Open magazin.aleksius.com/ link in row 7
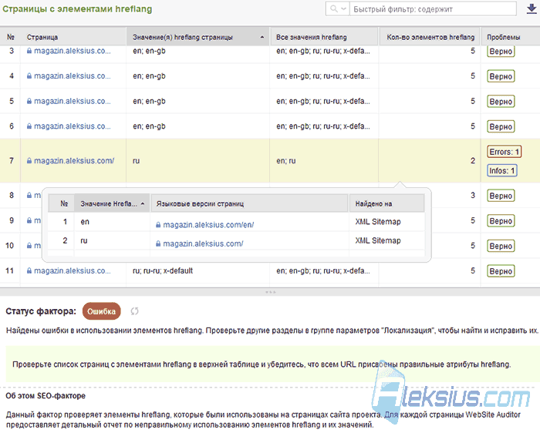540x433 pixels. pos(74,160)
